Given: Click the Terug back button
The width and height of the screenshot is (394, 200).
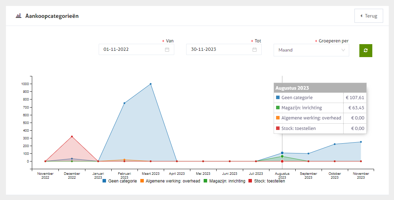Looking at the screenshot, I should click(x=368, y=16).
